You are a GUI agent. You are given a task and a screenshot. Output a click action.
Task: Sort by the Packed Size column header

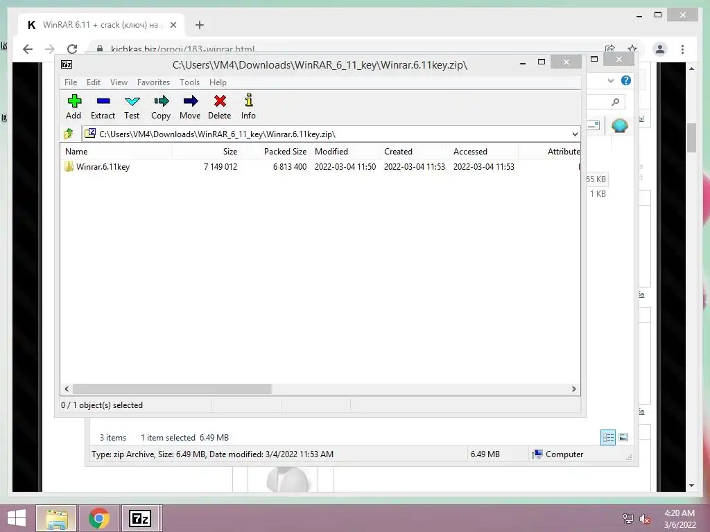click(276, 152)
